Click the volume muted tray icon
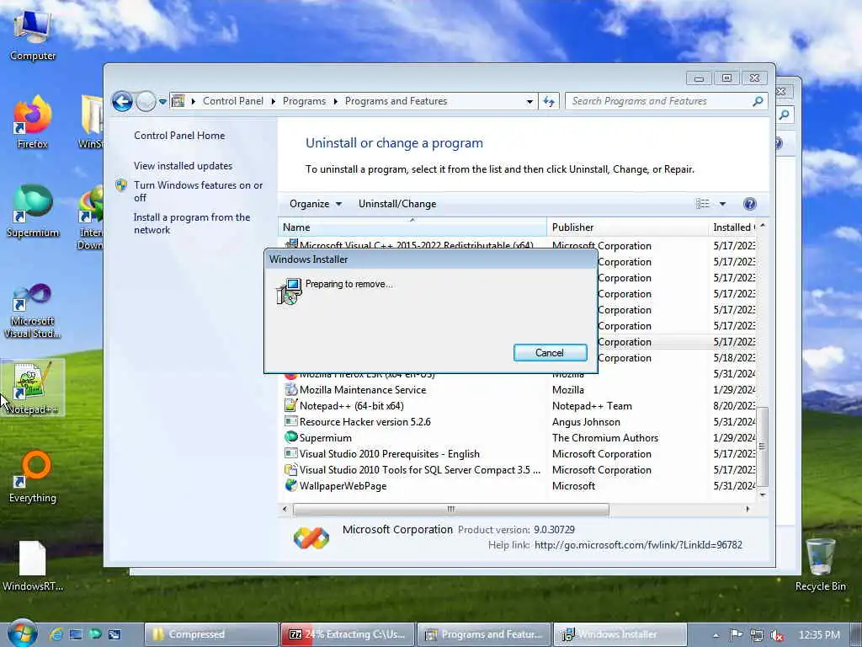 pyautogui.click(x=777, y=635)
